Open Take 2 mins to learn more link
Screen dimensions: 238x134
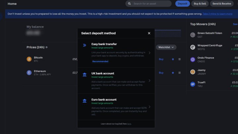(x=218, y=14)
